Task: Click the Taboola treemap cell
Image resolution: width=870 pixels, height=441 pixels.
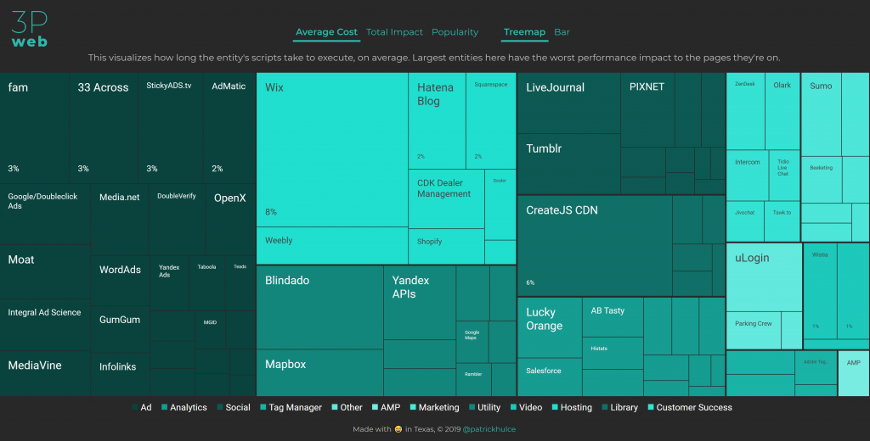Action: (207, 283)
